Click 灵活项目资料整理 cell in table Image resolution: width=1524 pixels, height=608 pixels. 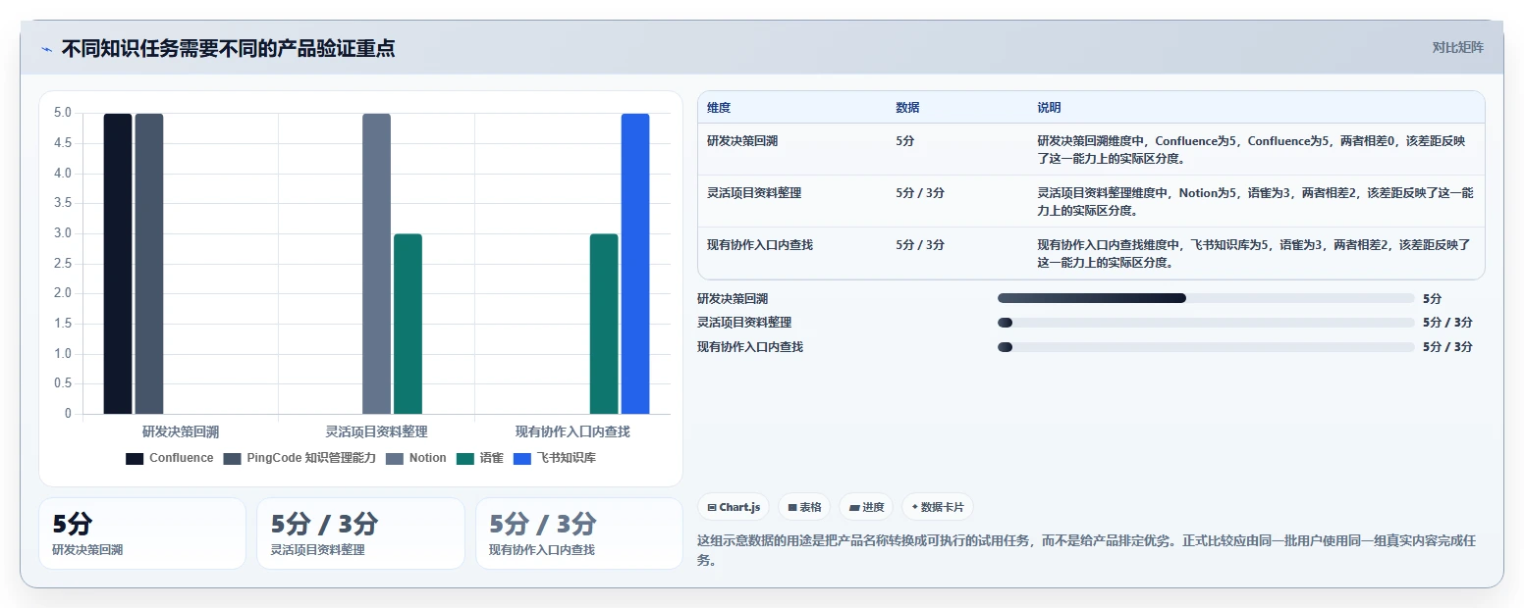click(x=754, y=193)
